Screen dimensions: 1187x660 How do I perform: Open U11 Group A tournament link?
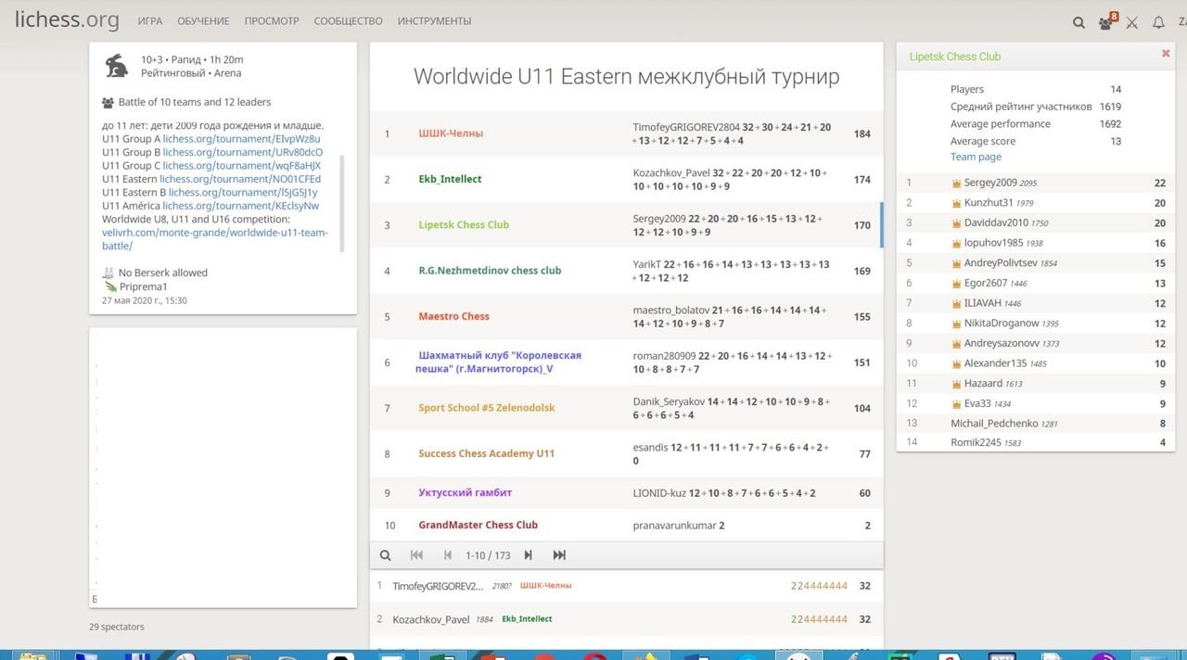(x=241, y=139)
